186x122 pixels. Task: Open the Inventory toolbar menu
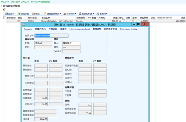point(70,14)
